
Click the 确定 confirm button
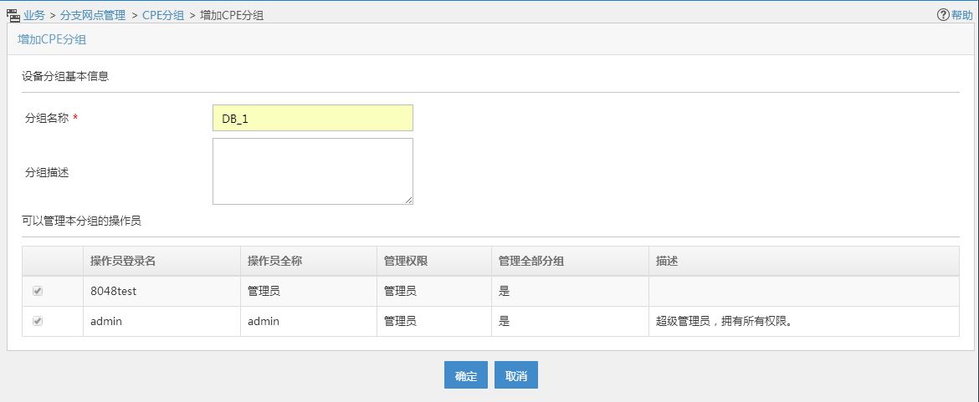point(466,375)
